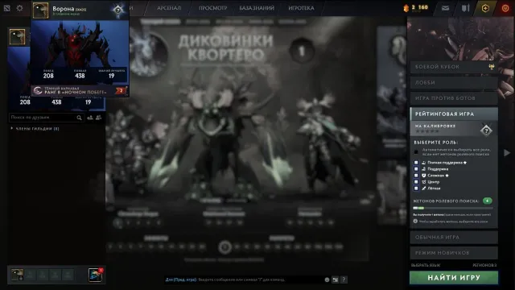515x290 pixels.
Task: Open the settings gear
Action: (x=19, y=8)
